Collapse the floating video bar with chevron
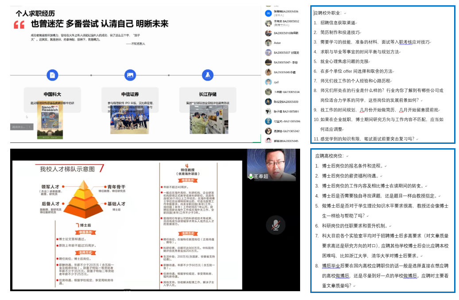This screenshot has height=300, width=459. click(30, 127)
